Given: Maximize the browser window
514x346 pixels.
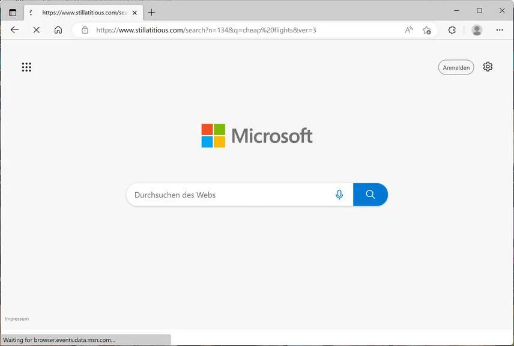Looking at the screenshot, I should point(479,10).
